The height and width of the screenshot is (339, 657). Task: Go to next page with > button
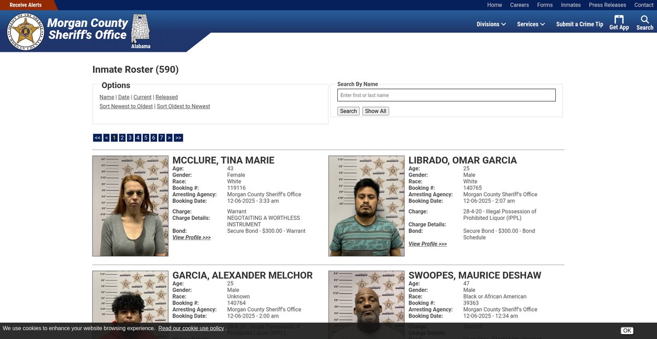[x=169, y=138]
